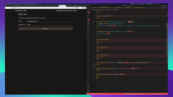Click the split editor icon

[164, 8]
